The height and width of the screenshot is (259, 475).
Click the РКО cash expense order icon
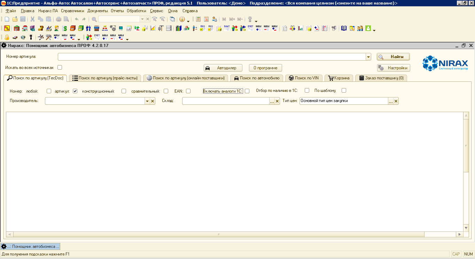211,28
